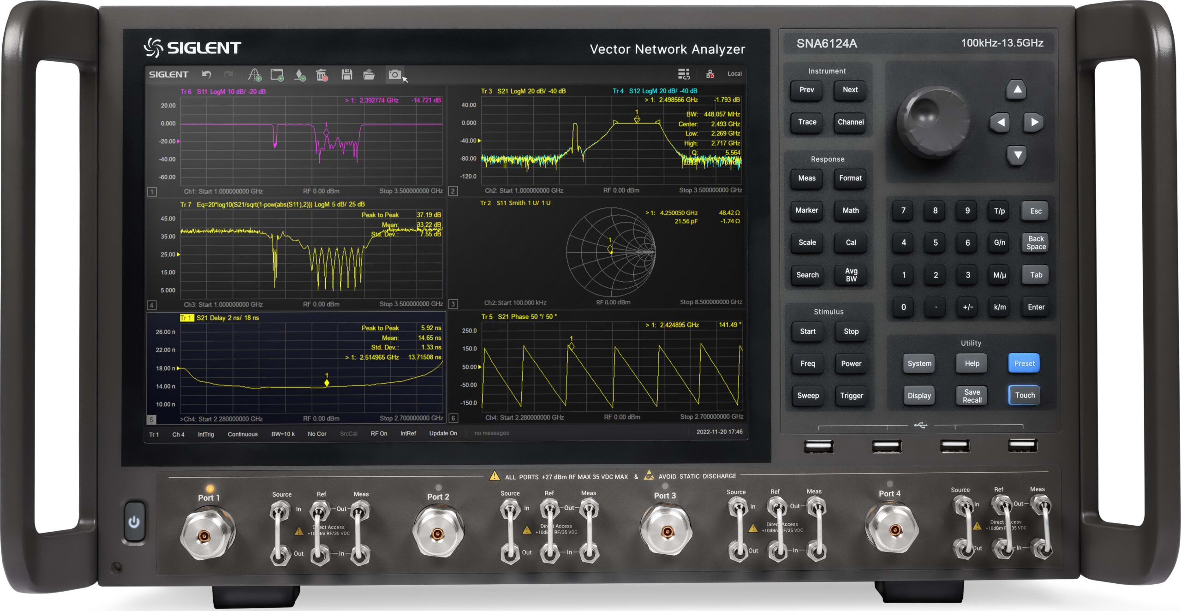
Task: Click the greyed redo arrow icon
Action: [x=228, y=74]
